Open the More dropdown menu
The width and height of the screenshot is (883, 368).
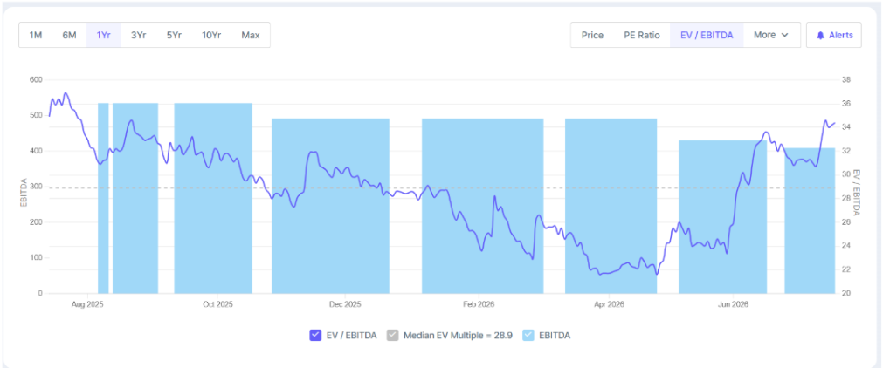(771, 35)
